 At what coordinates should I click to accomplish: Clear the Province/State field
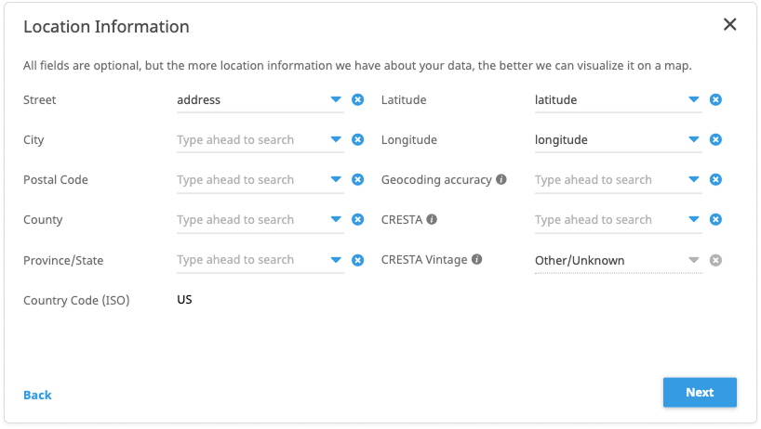[357, 261]
